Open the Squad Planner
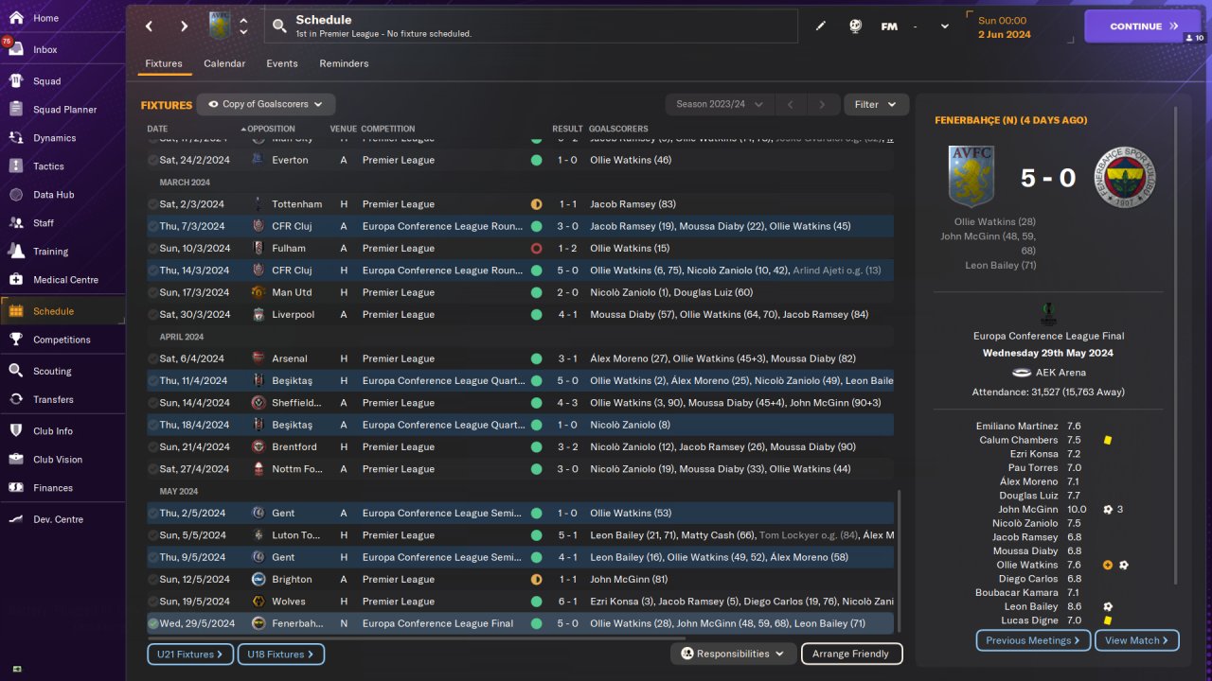1212x681 pixels. (x=62, y=110)
